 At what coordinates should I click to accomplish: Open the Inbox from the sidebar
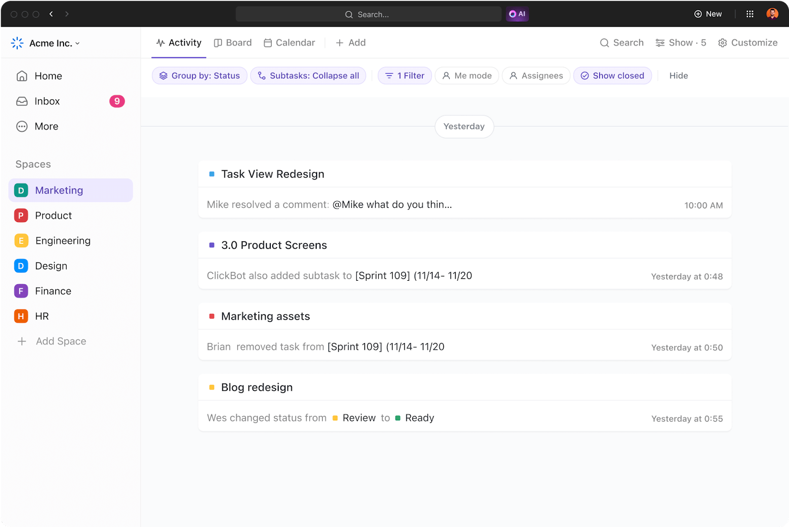click(x=47, y=101)
